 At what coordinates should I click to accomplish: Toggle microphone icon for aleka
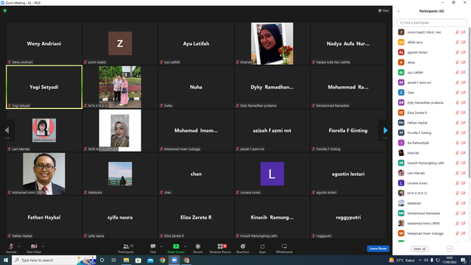click(457, 63)
